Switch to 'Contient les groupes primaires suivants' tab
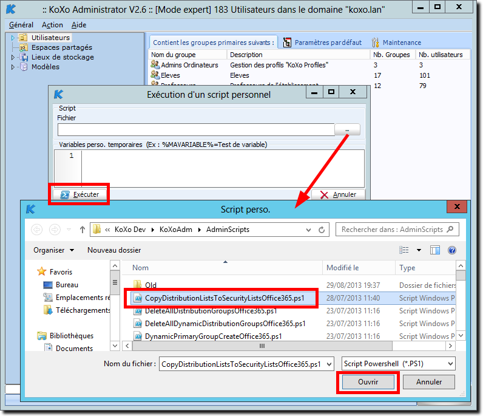 [214, 43]
